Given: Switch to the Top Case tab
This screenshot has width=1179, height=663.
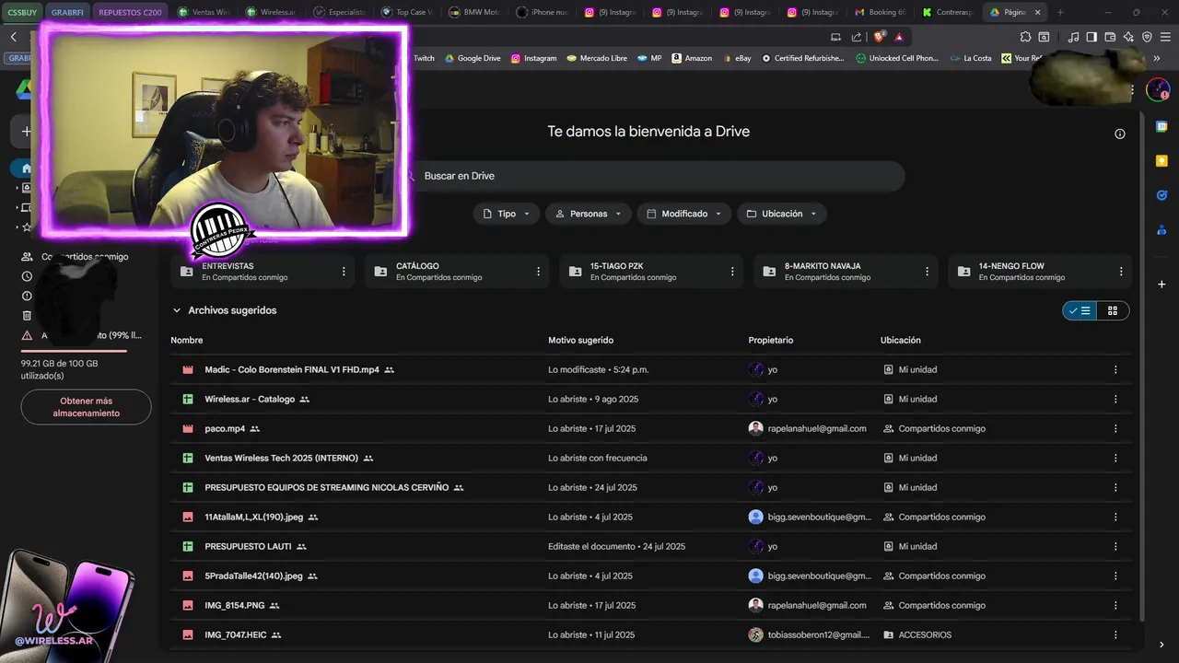Looking at the screenshot, I should (408, 12).
